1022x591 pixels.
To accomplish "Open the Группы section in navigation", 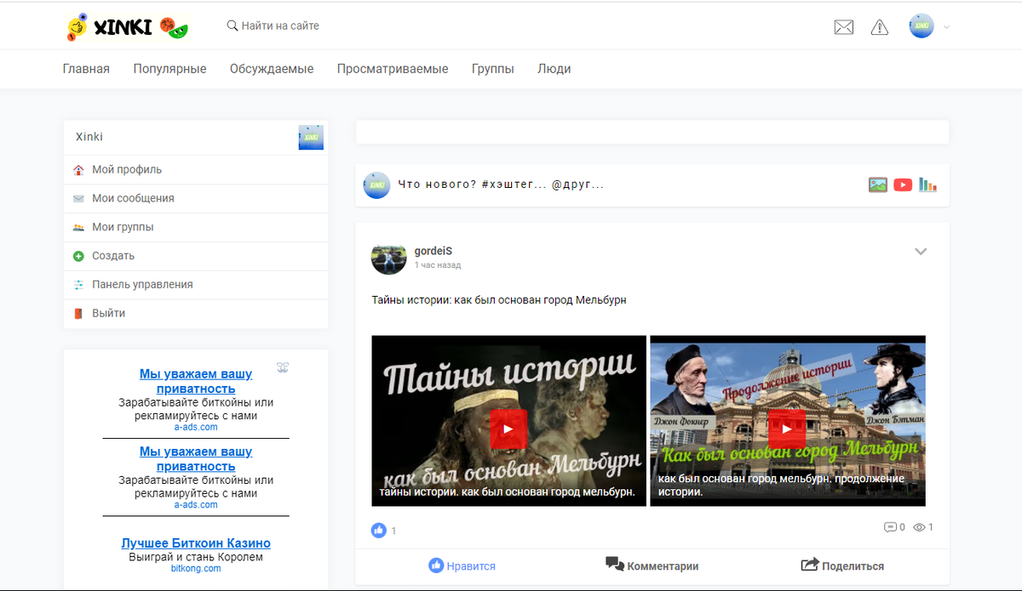I will [492, 69].
